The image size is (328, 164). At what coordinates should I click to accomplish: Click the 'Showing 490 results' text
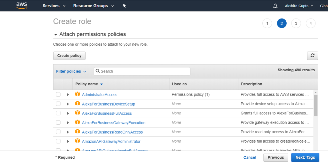(x=296, y=70)
